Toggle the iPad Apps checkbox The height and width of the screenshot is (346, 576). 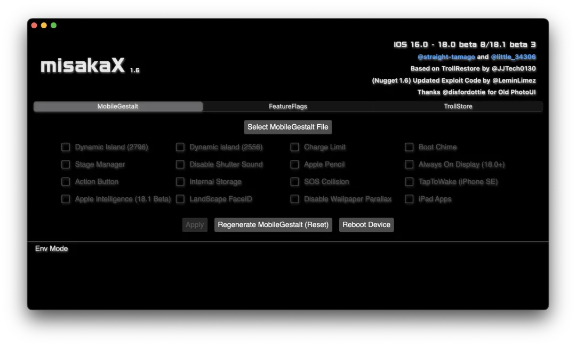[x=409, y=199]
